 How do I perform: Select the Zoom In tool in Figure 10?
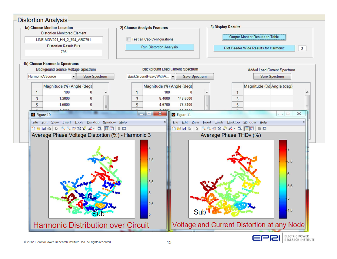(63, 128)
